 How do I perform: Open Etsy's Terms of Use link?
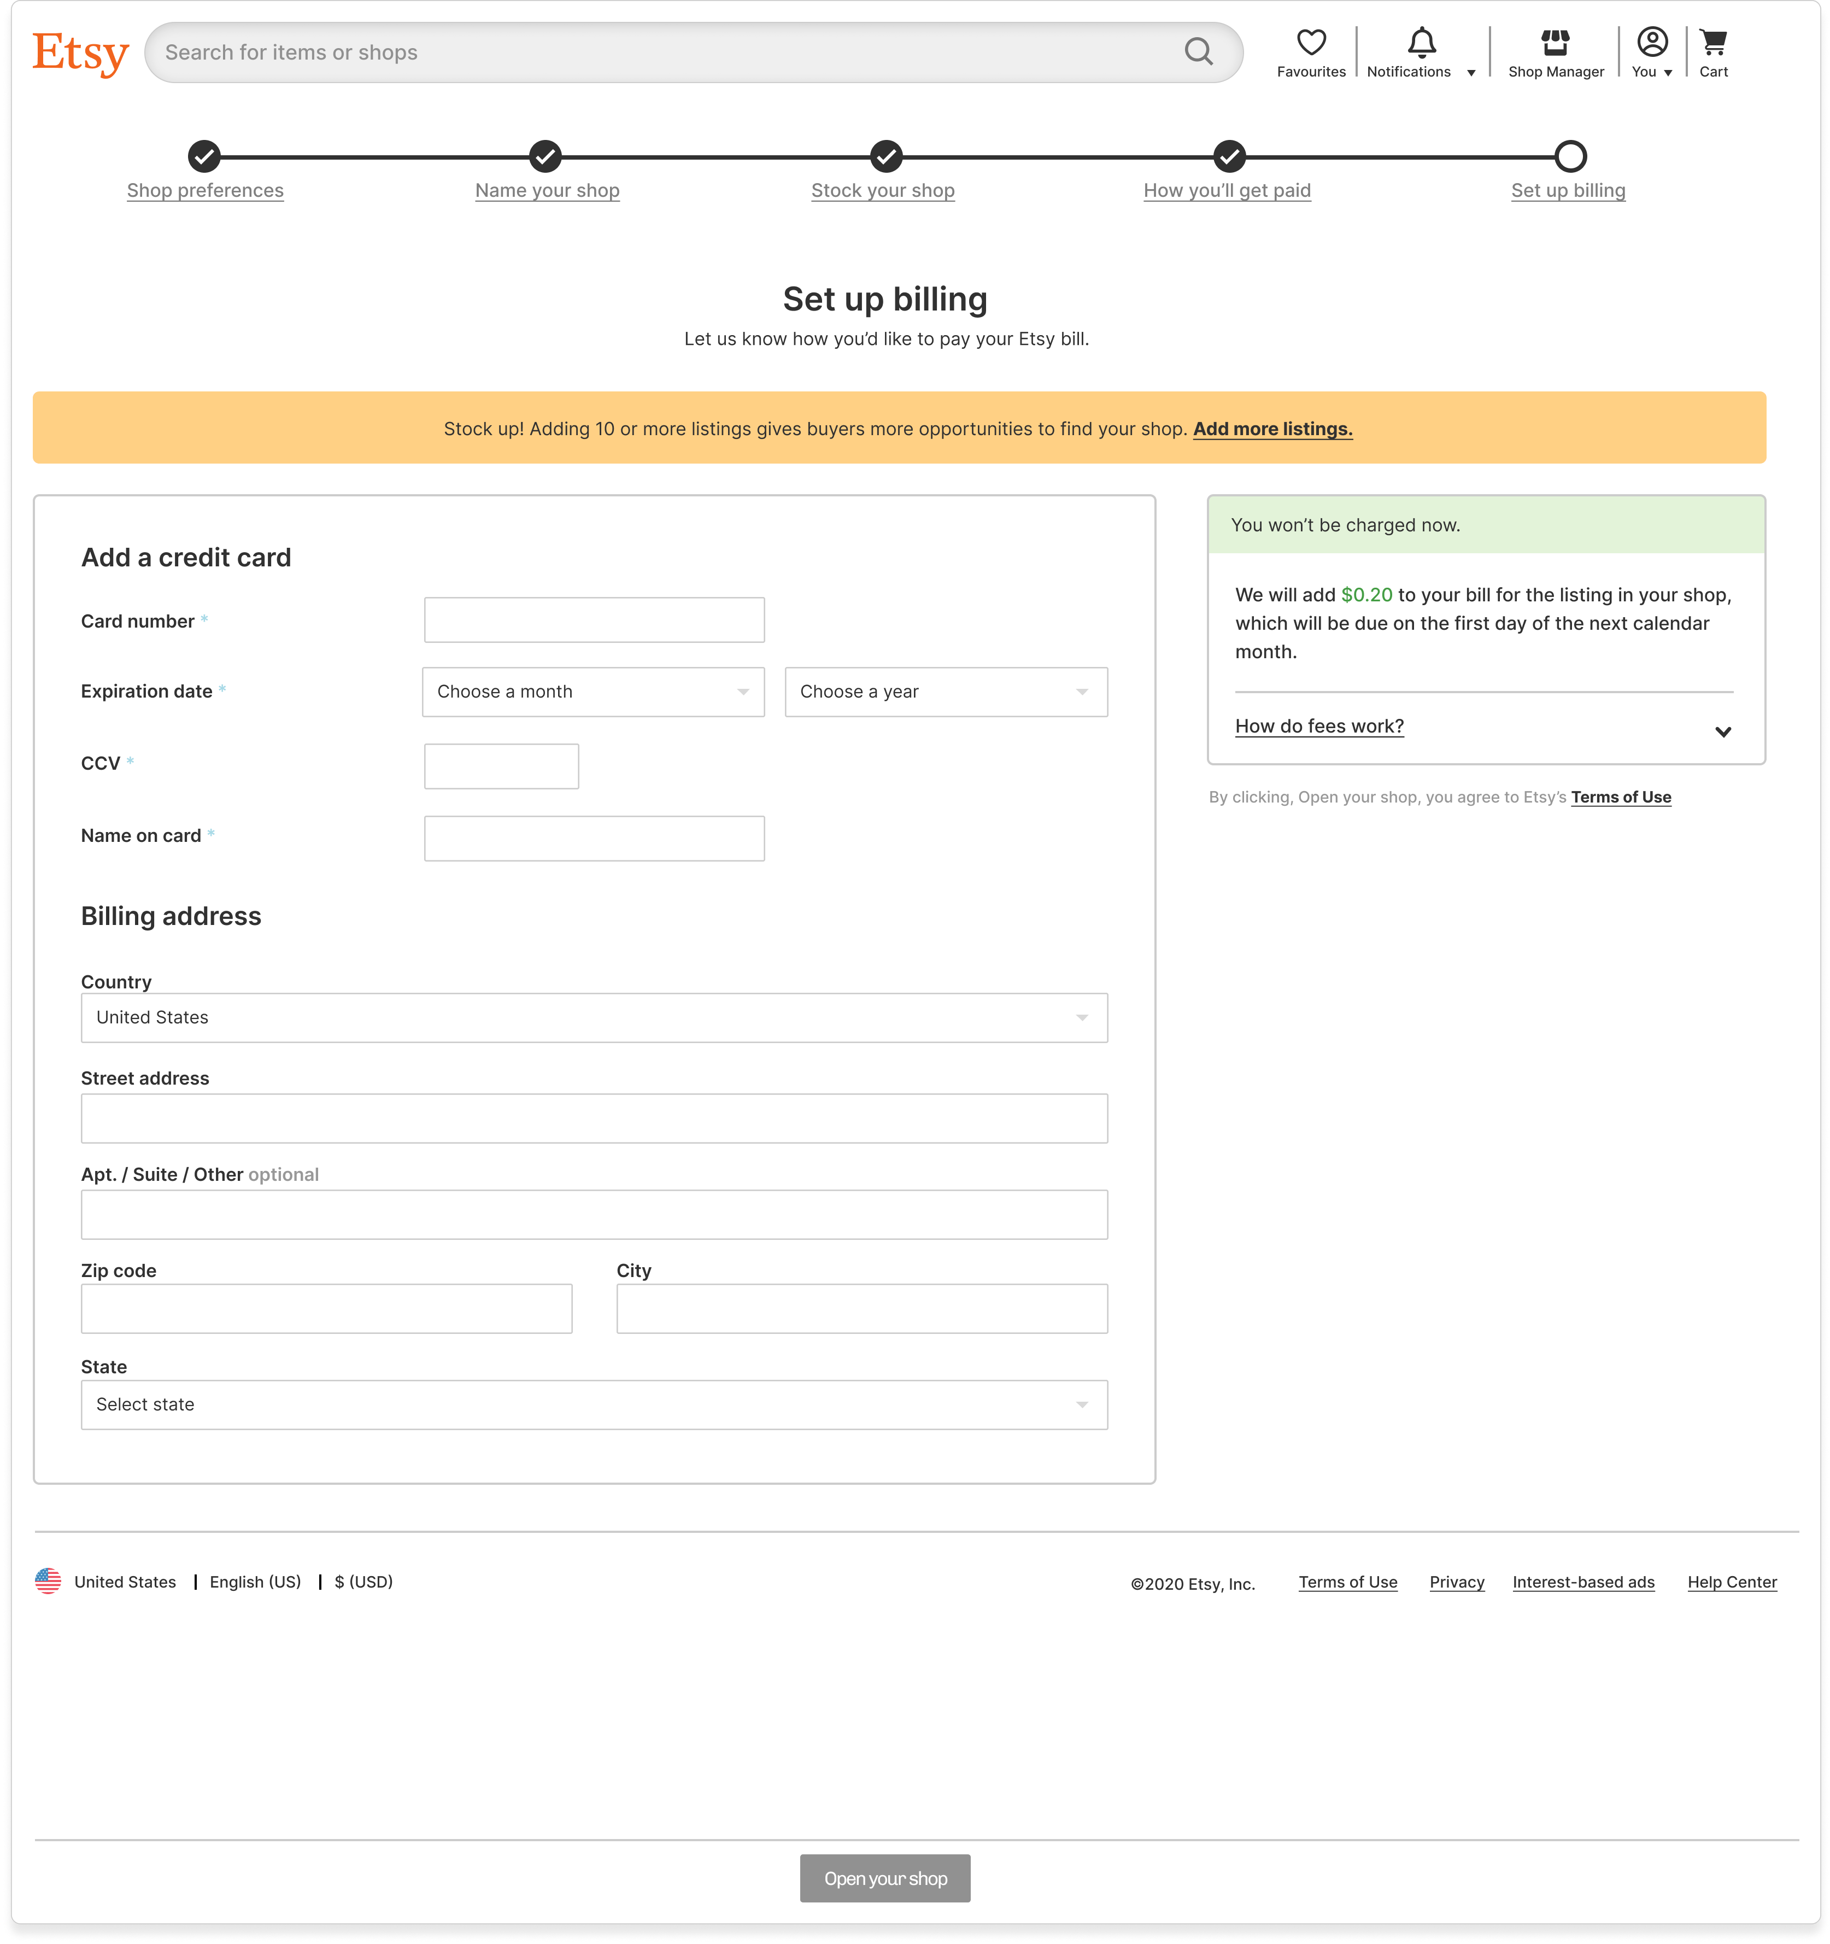[x=1621, y=797]
